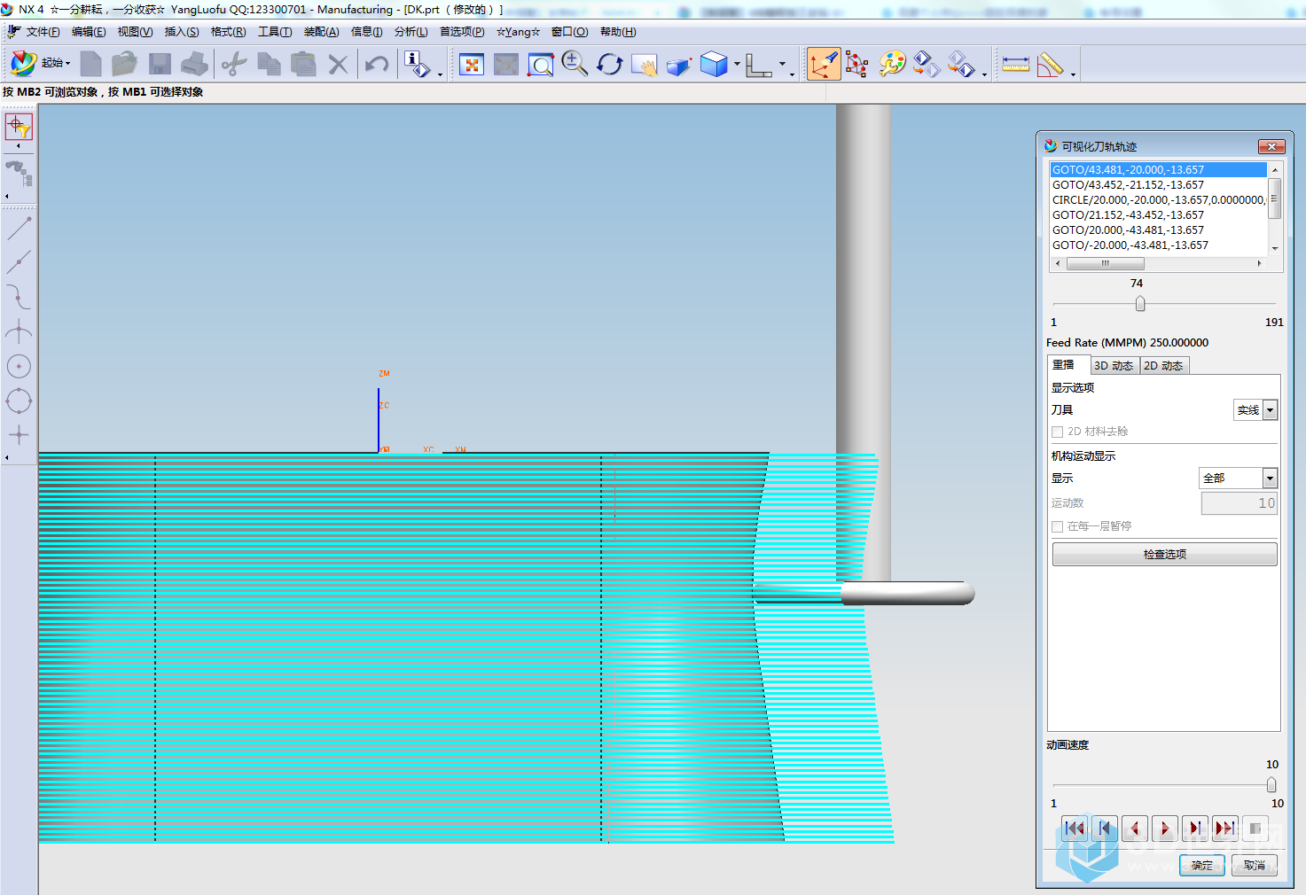Enable the 2D 材料去除 checkbox

pyautogui.click(x=1057, y=432)
